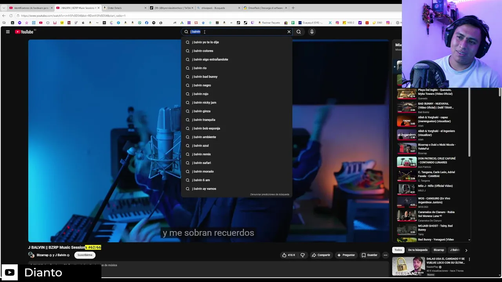Pick the "j balvin ay vamos" suggestion
502x282 pixels.
[x=237, y=189]
